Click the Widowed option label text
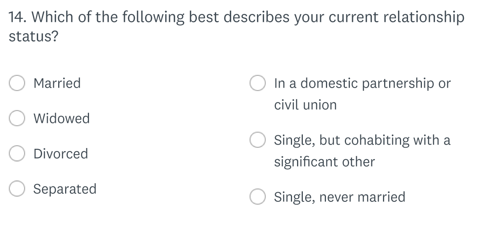487x228 pixels. [x=62, y=118]
